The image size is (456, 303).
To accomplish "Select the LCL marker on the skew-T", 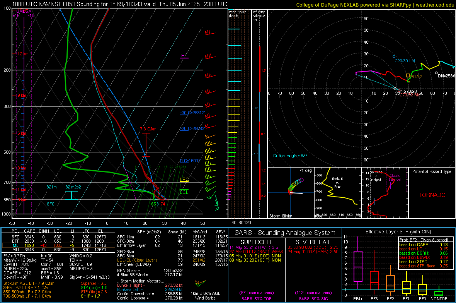I will [x=184, y=192].
